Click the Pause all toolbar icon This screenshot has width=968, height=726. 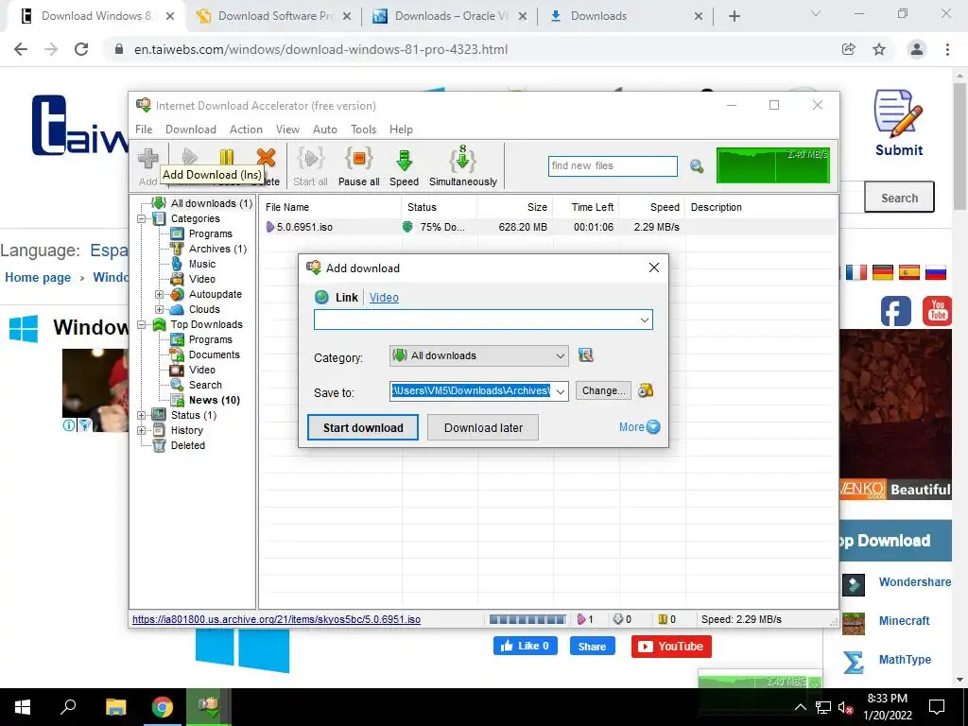click(358, 165)
